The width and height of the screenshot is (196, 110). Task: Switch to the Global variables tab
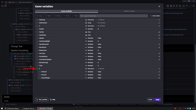point(129,11)
